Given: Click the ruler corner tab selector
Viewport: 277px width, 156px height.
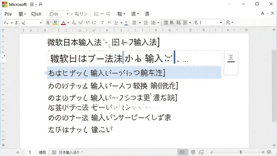Looking at the screenshot, I should click(3, 31).
